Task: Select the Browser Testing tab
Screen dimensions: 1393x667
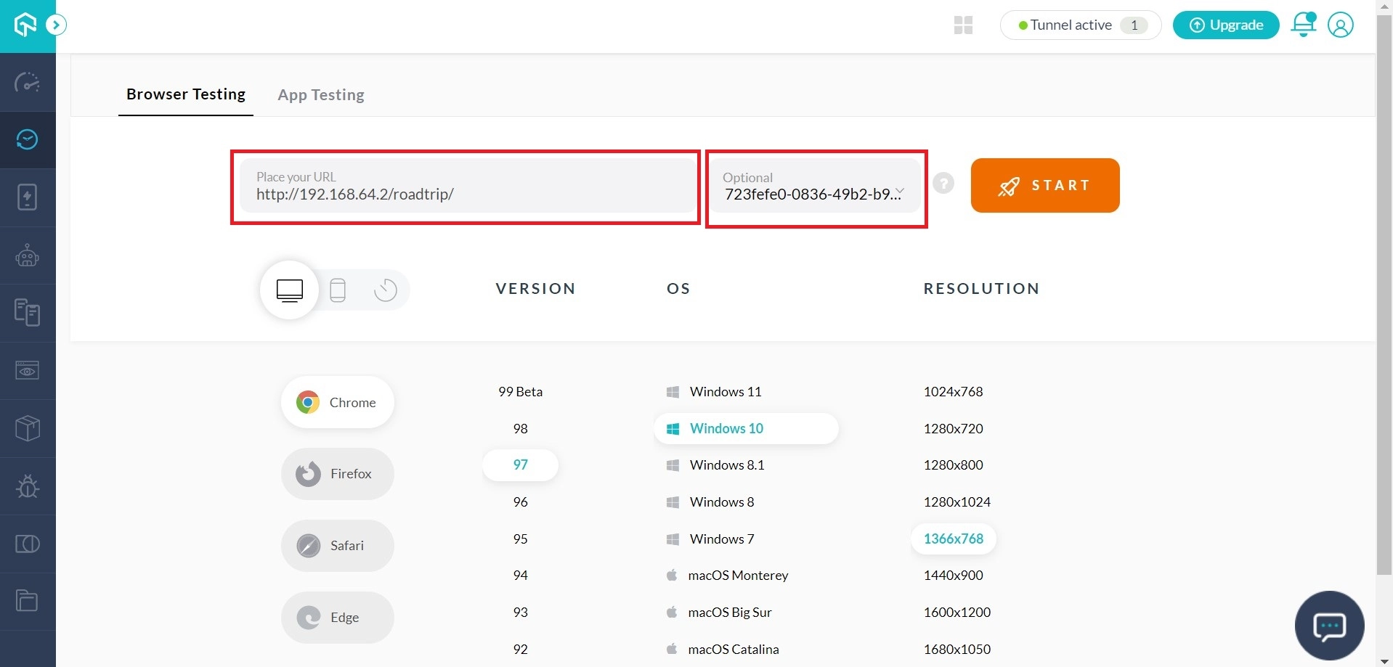Action: tap(186, 94)
